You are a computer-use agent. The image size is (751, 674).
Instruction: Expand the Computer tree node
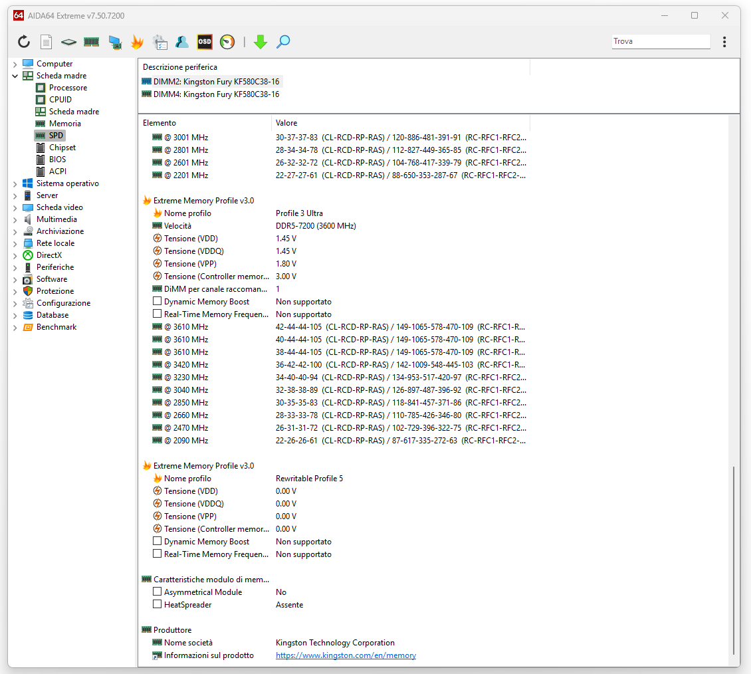(x=15, y=64)
